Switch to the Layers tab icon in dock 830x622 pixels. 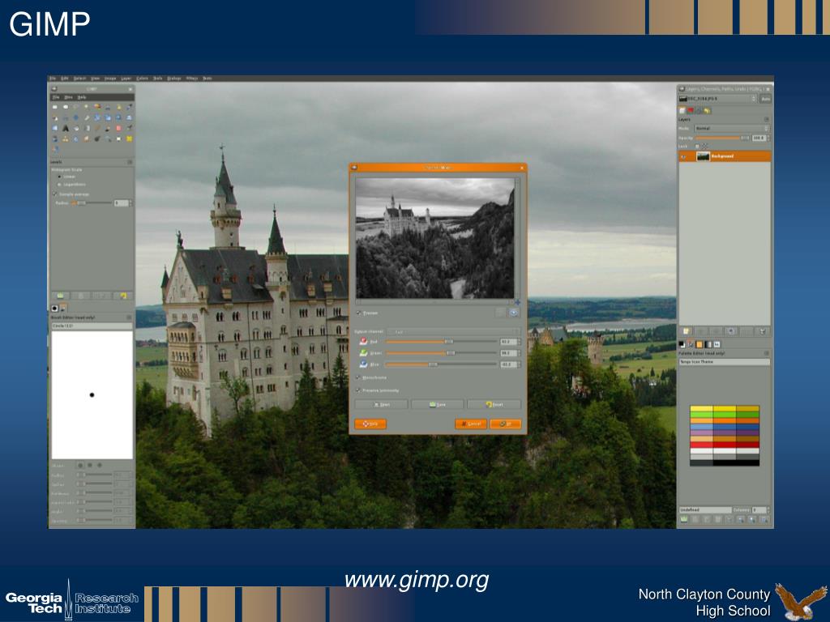click(x=682, y=110)
